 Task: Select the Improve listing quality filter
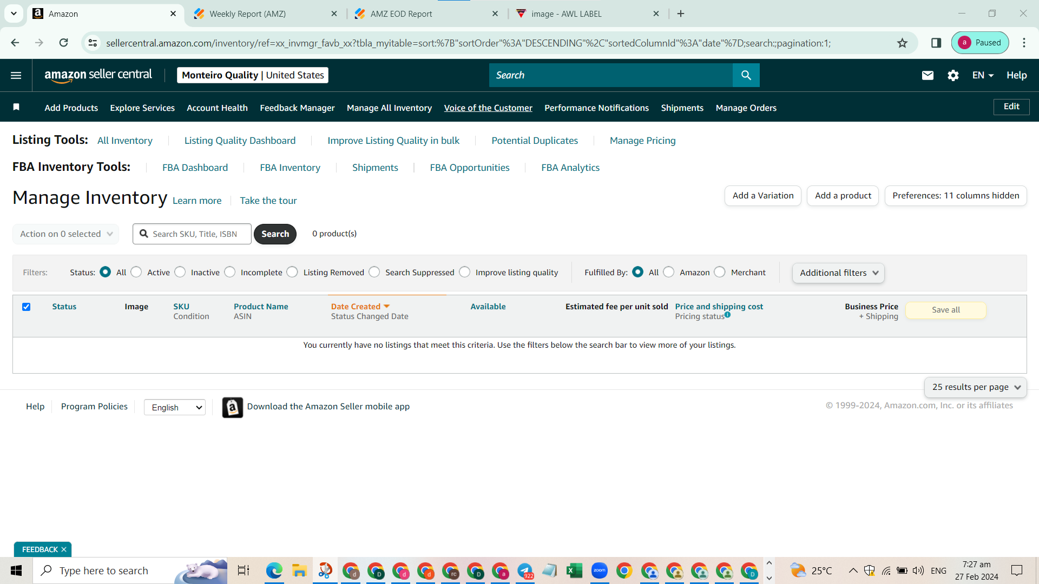(x=465, y=272)
